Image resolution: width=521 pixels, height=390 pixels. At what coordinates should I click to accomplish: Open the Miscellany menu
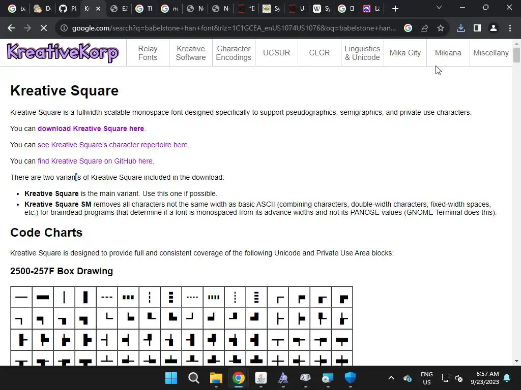tap(491, 53)
